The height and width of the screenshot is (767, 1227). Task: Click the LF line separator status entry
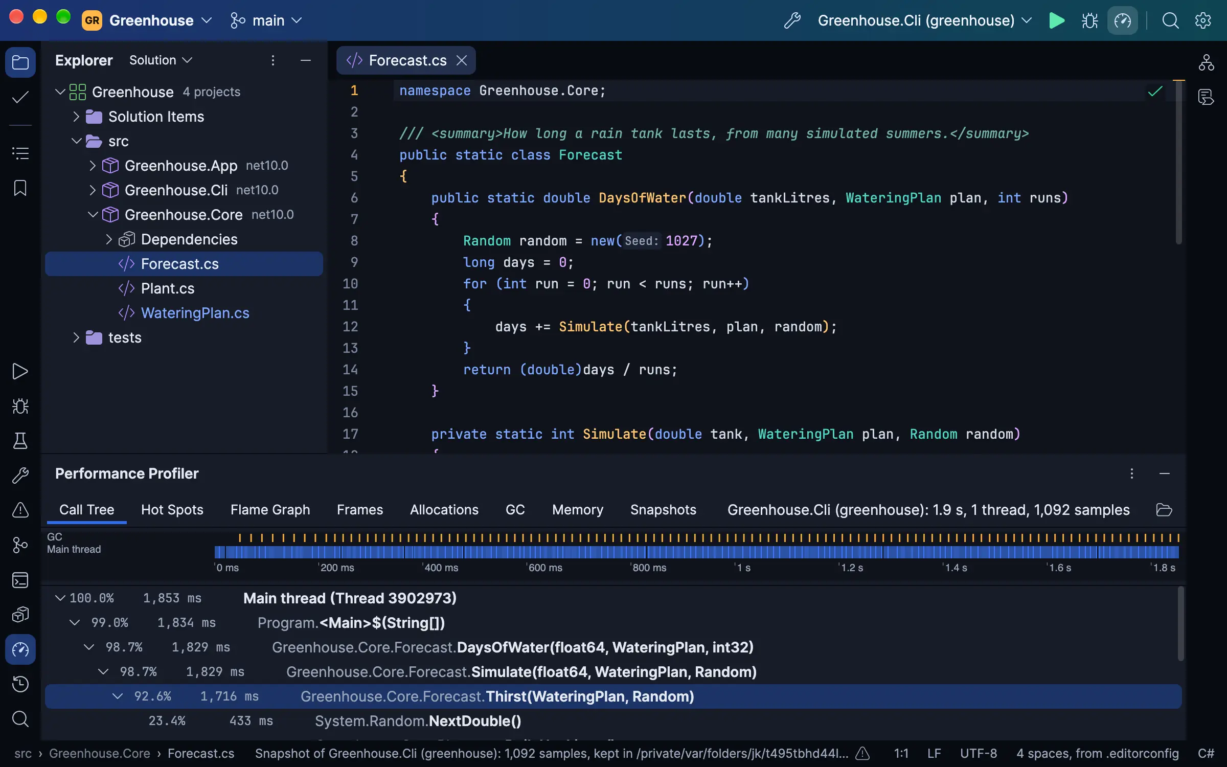[934, 754]
